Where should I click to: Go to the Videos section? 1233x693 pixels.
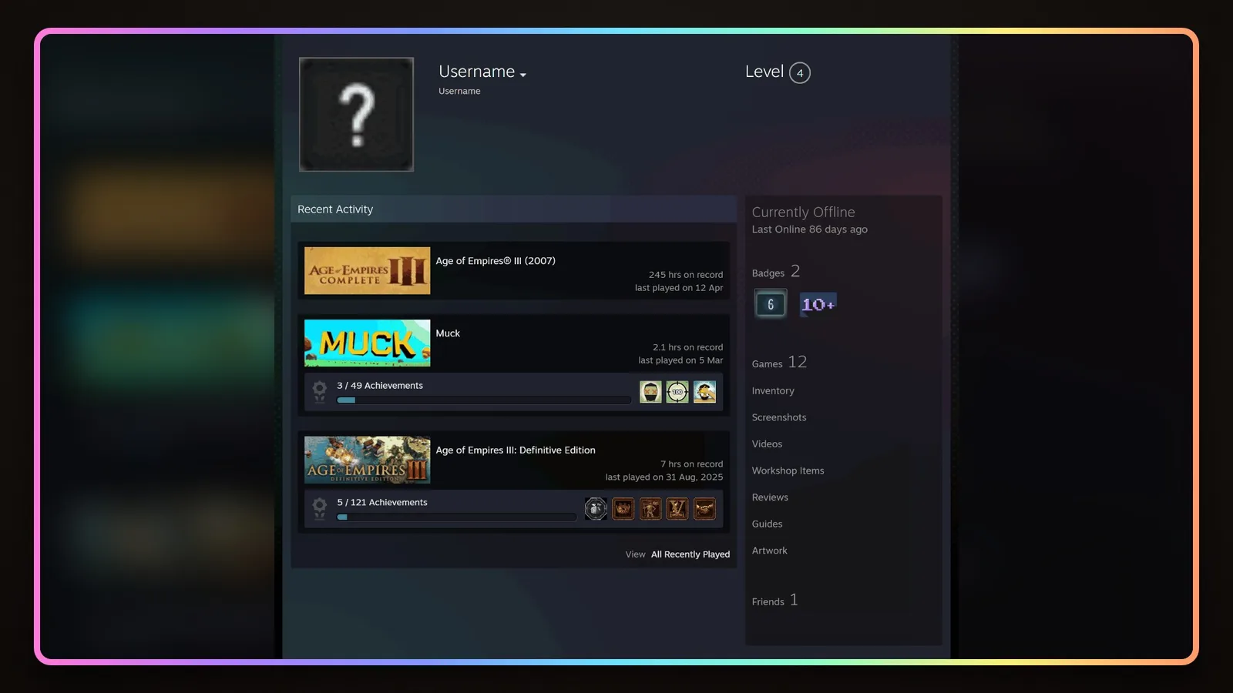(767, 444)
